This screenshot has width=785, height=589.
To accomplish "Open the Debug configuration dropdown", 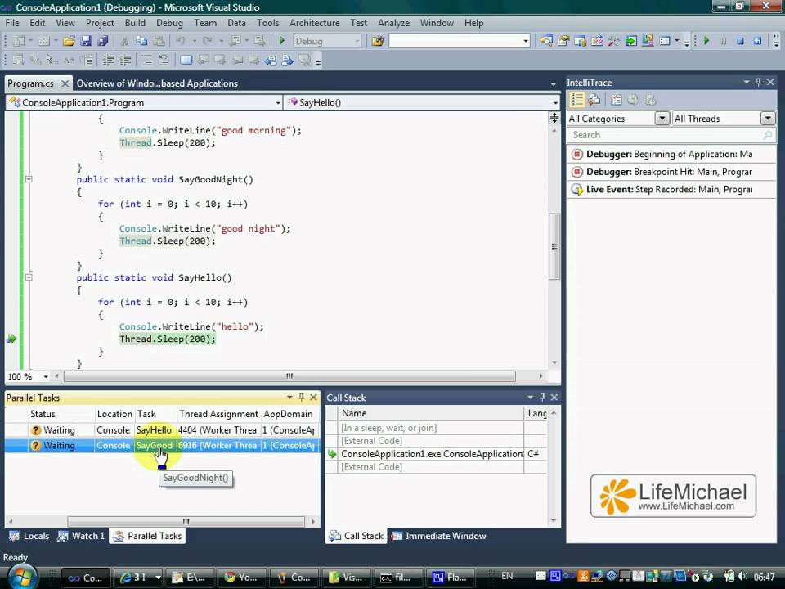I will pyautogui.click(x=357, y=41).
